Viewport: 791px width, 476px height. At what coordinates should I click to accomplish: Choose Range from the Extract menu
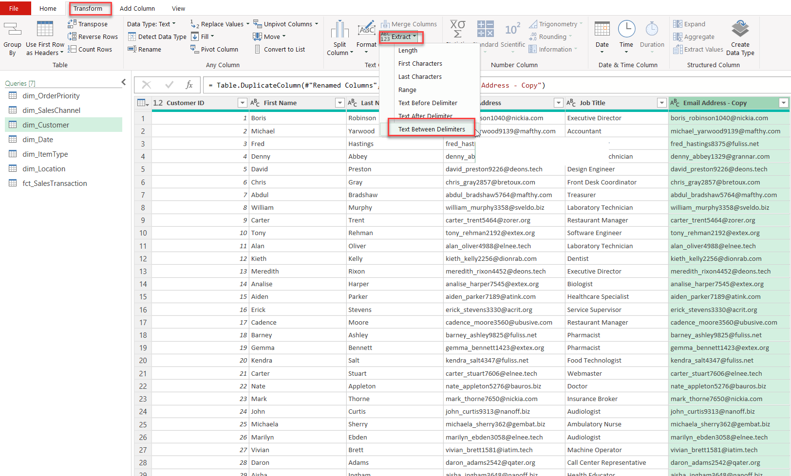[407, 90]
